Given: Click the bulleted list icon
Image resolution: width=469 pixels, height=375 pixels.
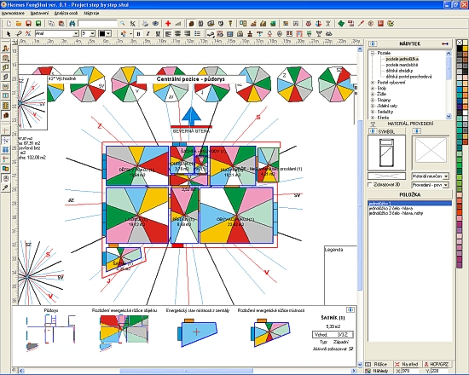Looking at the screenshot, I should 197,34.
